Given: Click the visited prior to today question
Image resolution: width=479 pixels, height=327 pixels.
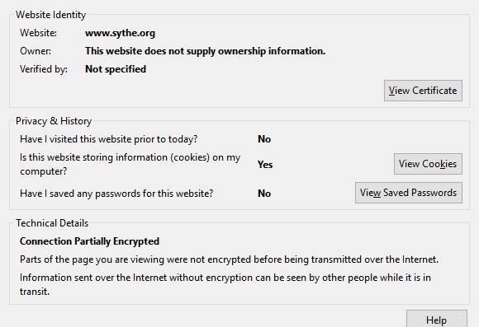Looking at the screenshot, I should 108,139.
